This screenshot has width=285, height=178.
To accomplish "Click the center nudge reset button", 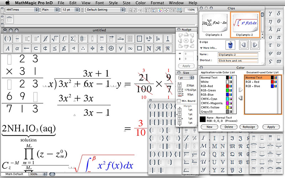I will tap(186, 41).
